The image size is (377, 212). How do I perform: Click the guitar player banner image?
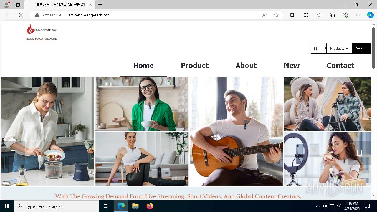tap(236, 131)
